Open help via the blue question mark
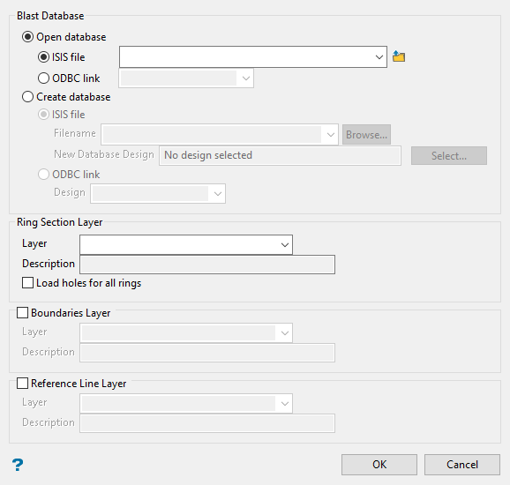The width and height of the screenshot is (510, 485). 18,465
